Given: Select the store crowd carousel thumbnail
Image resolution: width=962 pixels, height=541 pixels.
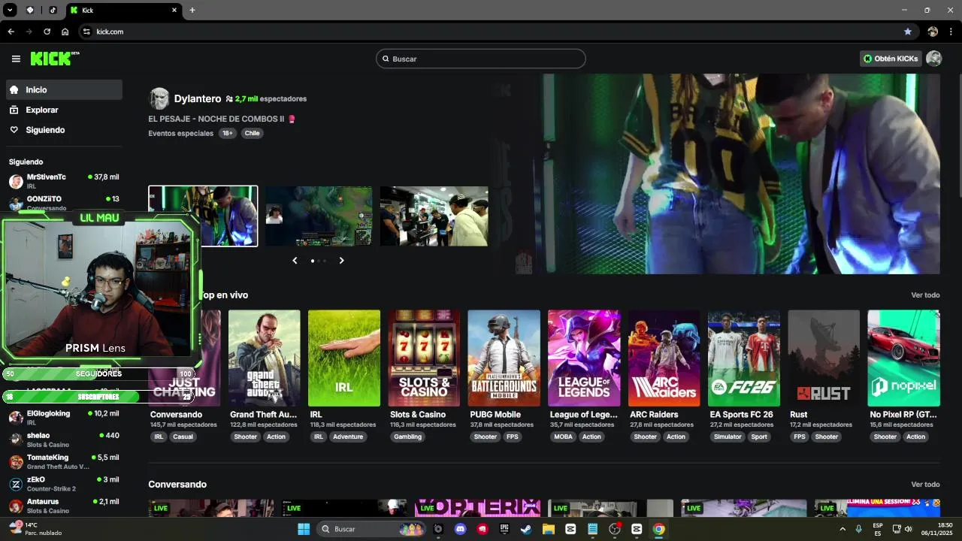Looking at the screenshot, I should (x=434, y=216).
